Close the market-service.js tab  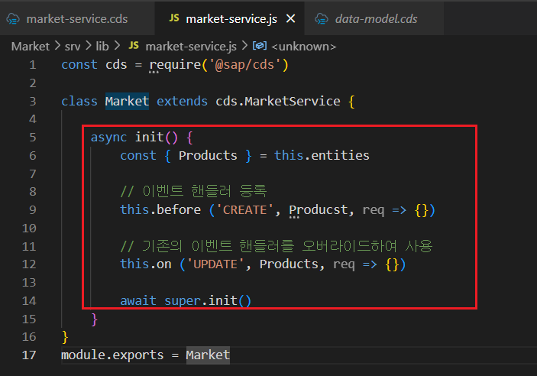290,18
